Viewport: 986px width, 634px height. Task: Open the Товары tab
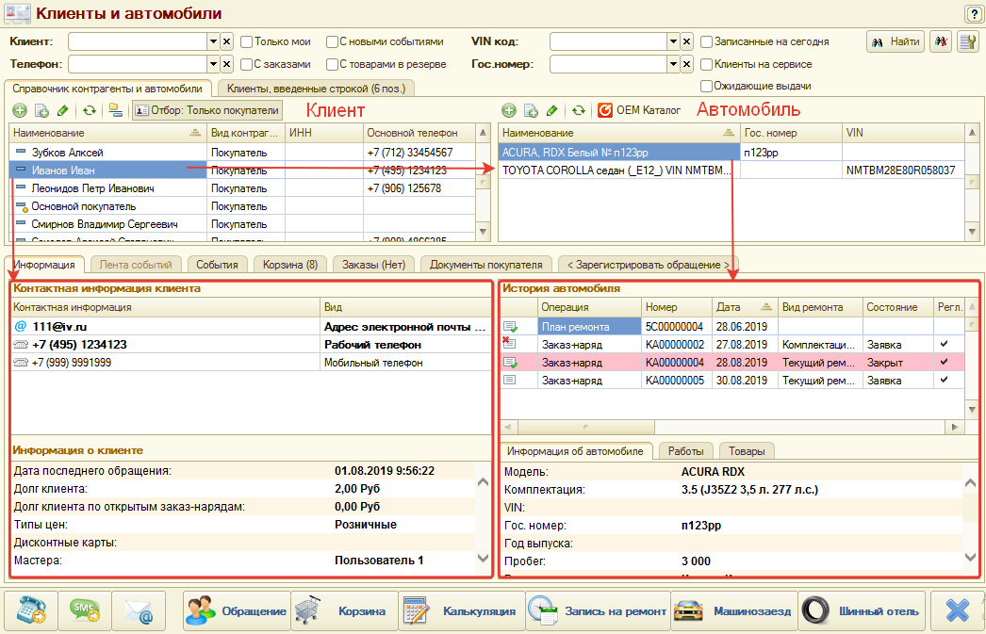click(748, 451)
